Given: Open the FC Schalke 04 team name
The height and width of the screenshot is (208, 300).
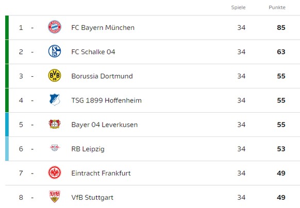Looking at the screenshot, I should [93, 52].
